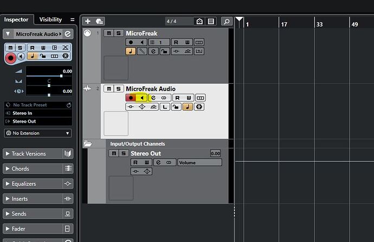Image resolution: width=374 pixels, height=242 pixels.
Task: Toggle bypass inserts on MicroFreak Audio track
Action: pos(131,107)
